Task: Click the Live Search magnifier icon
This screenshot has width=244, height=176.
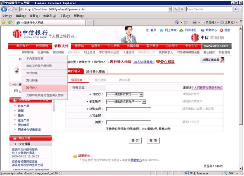Action: [236, 9]
